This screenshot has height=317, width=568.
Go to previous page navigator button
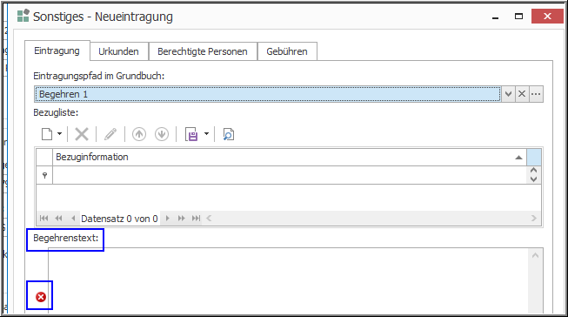[x=58, y=218]
